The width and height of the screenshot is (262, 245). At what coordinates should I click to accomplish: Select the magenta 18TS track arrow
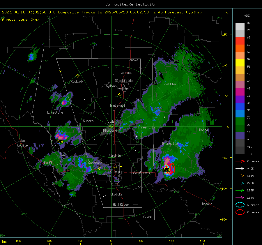(x=240, y=198)
